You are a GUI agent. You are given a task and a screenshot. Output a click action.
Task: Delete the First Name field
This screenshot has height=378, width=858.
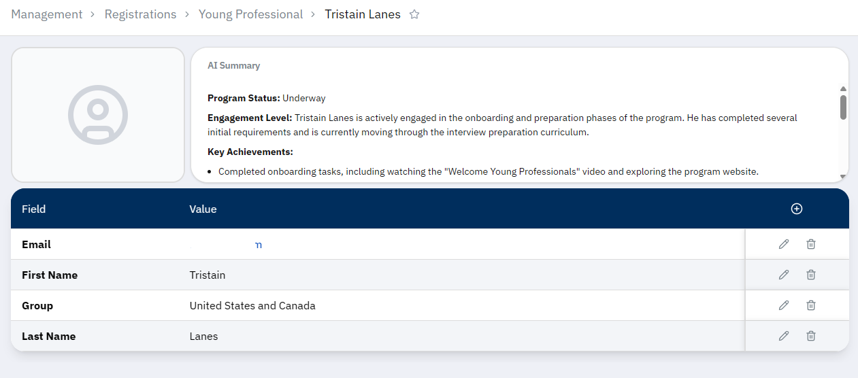click(811, 275)
